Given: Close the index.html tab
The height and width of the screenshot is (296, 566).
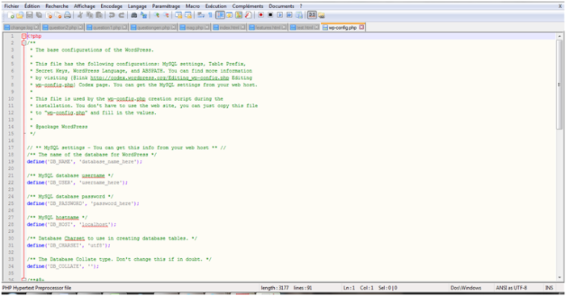Looking at the screenshot, I should point(243,27).
